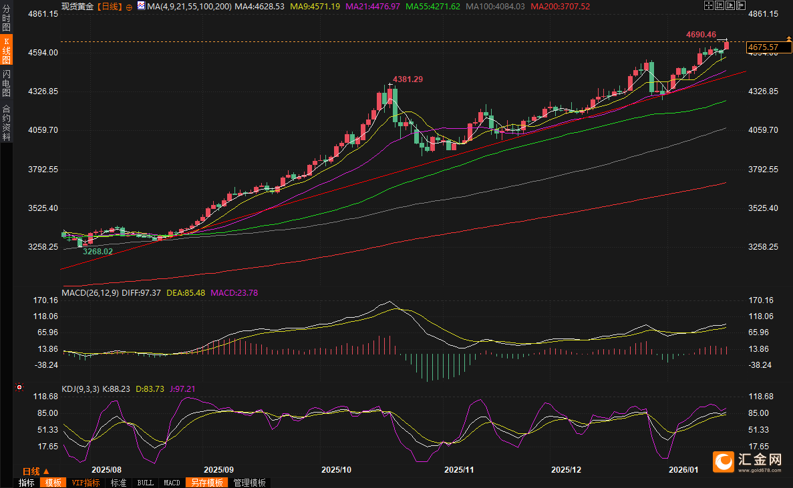Screen dimensions: 793x488
Task: Click the 管理模板 button
Action: (x=249, y=483)
